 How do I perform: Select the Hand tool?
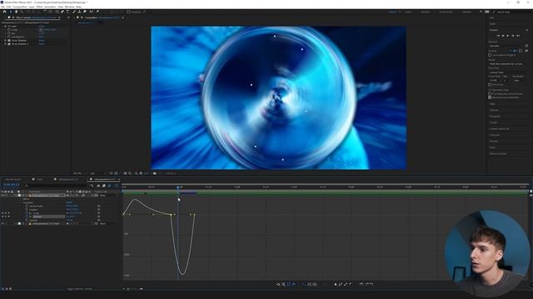(16, 12)
